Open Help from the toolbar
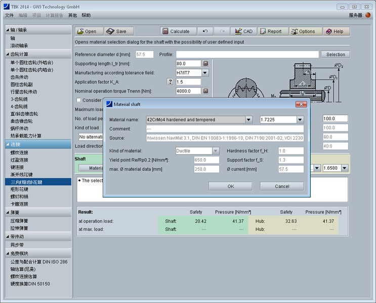The image size is (376, 303). [x=336, y=31]
